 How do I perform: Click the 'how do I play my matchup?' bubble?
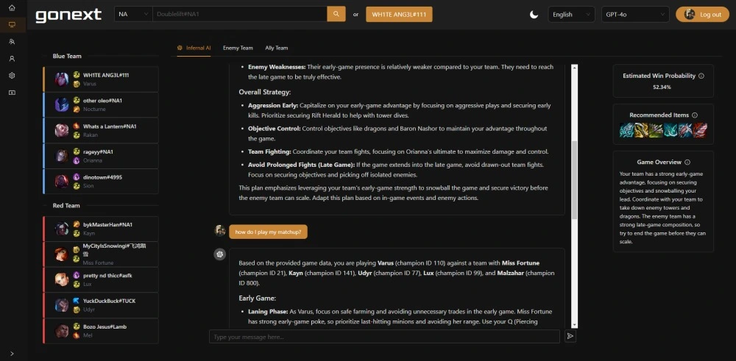click(268, 232)
